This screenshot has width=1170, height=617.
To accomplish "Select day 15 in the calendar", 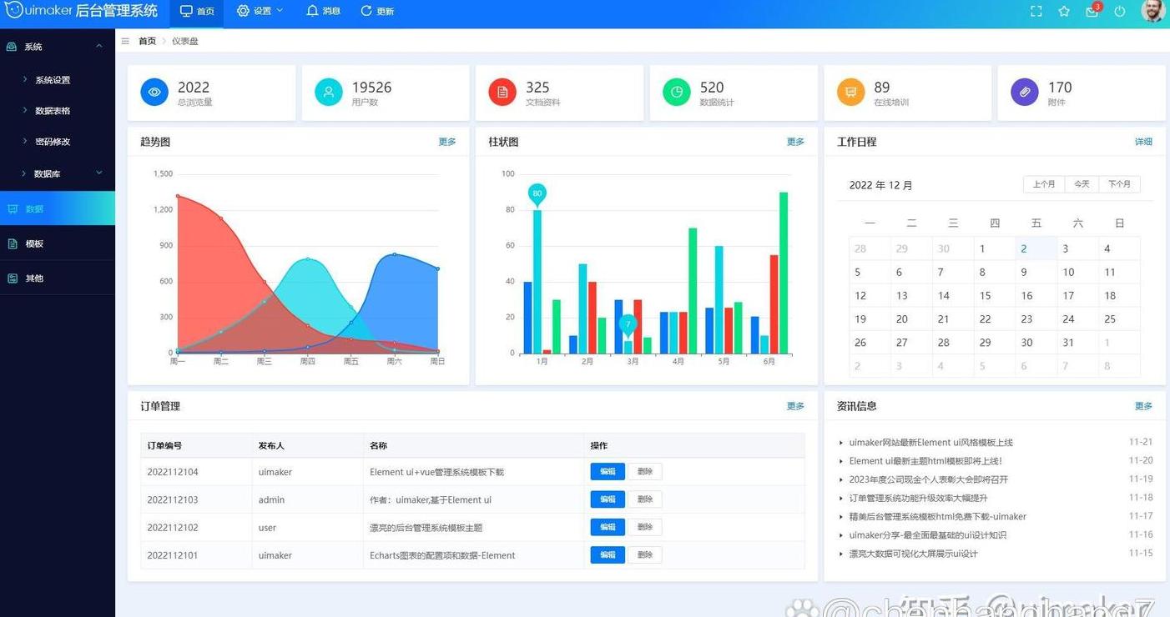I will point(994,295).
